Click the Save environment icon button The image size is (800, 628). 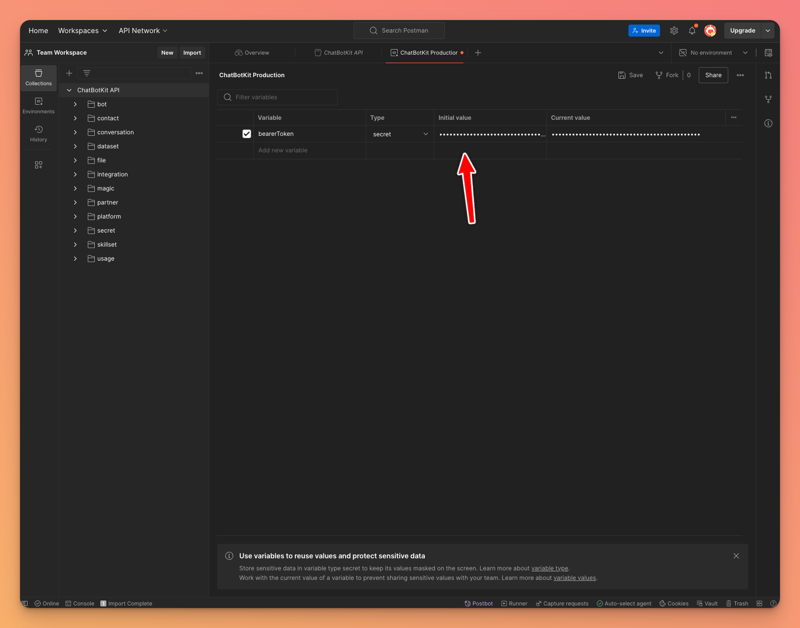pyautogui.click(x=630, y=75)
